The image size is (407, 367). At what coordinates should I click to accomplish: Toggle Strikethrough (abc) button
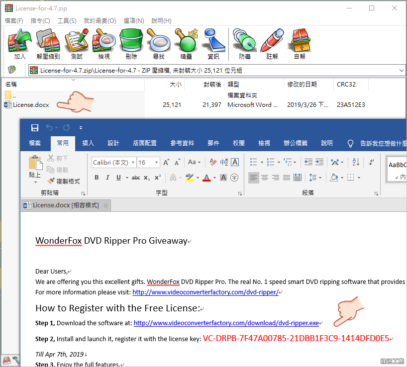136,178
